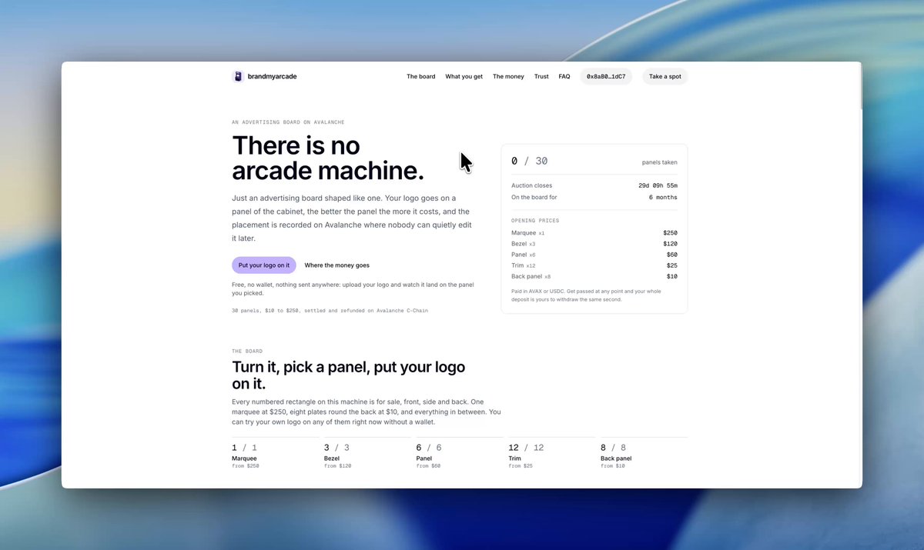Open the FAQ nav link
924x550 pixels.
pos(564,76)
